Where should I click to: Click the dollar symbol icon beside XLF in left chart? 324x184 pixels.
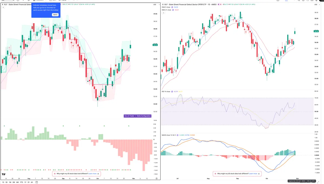(3, 5)
